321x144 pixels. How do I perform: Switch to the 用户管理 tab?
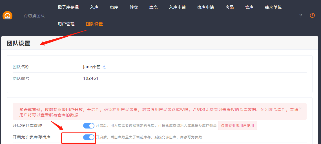pos(66,24)
